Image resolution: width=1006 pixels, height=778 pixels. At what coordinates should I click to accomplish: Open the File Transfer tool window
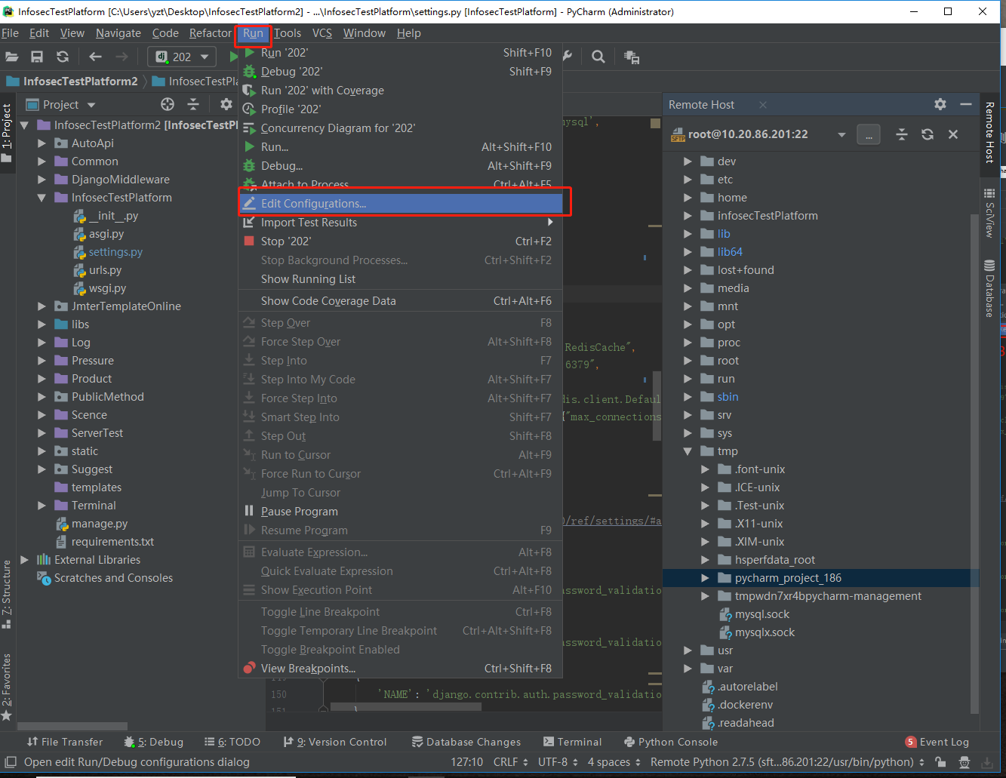click(x=65, y=742)
